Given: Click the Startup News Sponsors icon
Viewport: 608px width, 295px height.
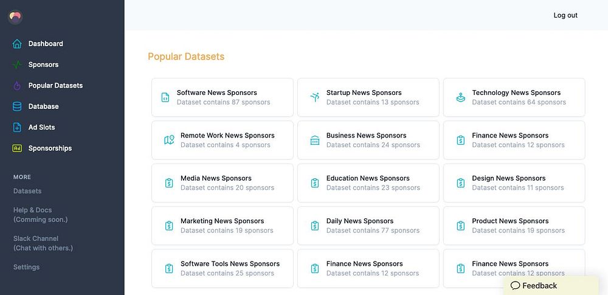Looking at the screenshot, I should tap(314, 97).
